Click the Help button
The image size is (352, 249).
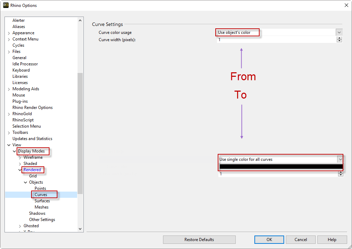(x=332, y=239)
